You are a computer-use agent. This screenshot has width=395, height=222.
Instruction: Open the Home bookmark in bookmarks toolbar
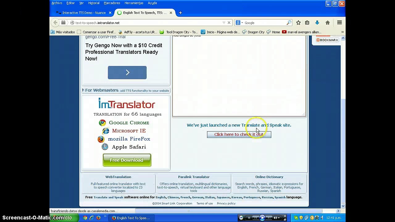pos(273,32)
